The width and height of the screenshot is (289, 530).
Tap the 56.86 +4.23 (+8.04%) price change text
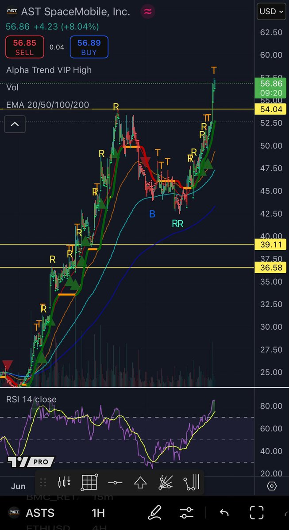pos(53,27)
